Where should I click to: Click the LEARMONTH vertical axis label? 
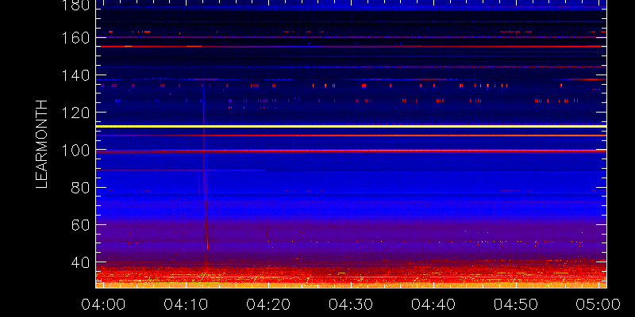(x=42, y=144)
